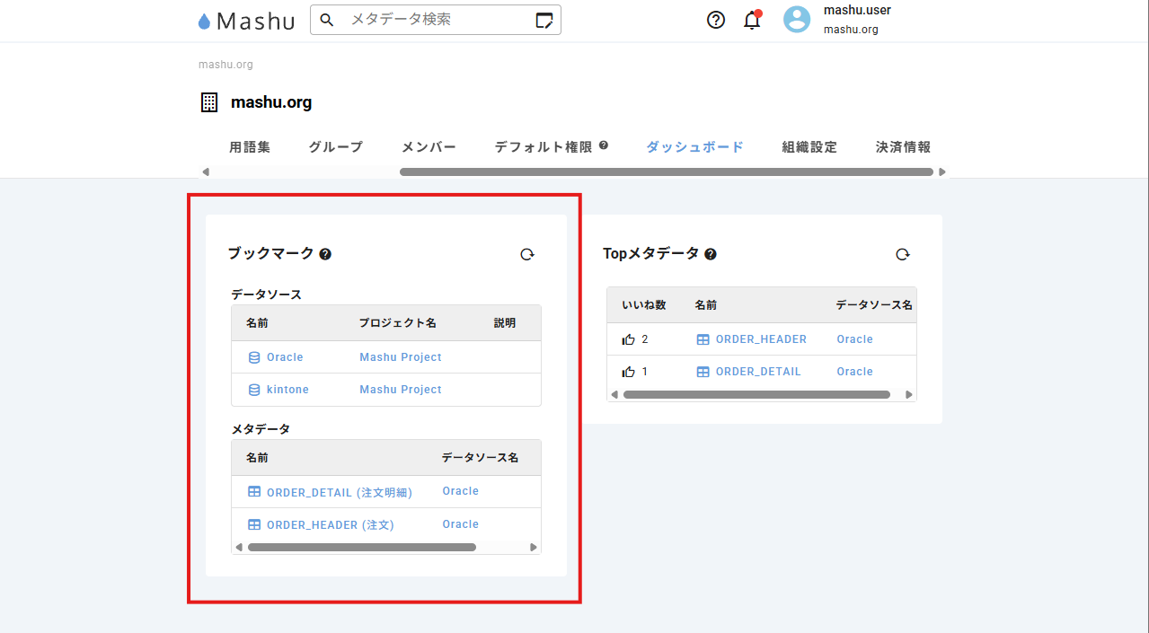This screenshot has height=633, width=1149.
Task: Click the bookmark メタデータ table scrollbar
Action: (x=362, y=547)
